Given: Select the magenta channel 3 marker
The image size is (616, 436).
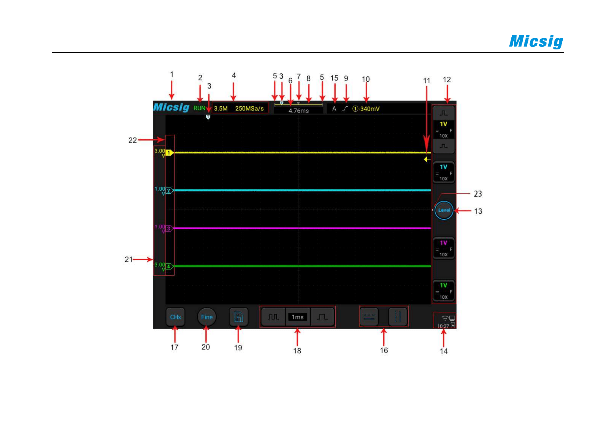Looking at the screenshot, I should (169, 229).
